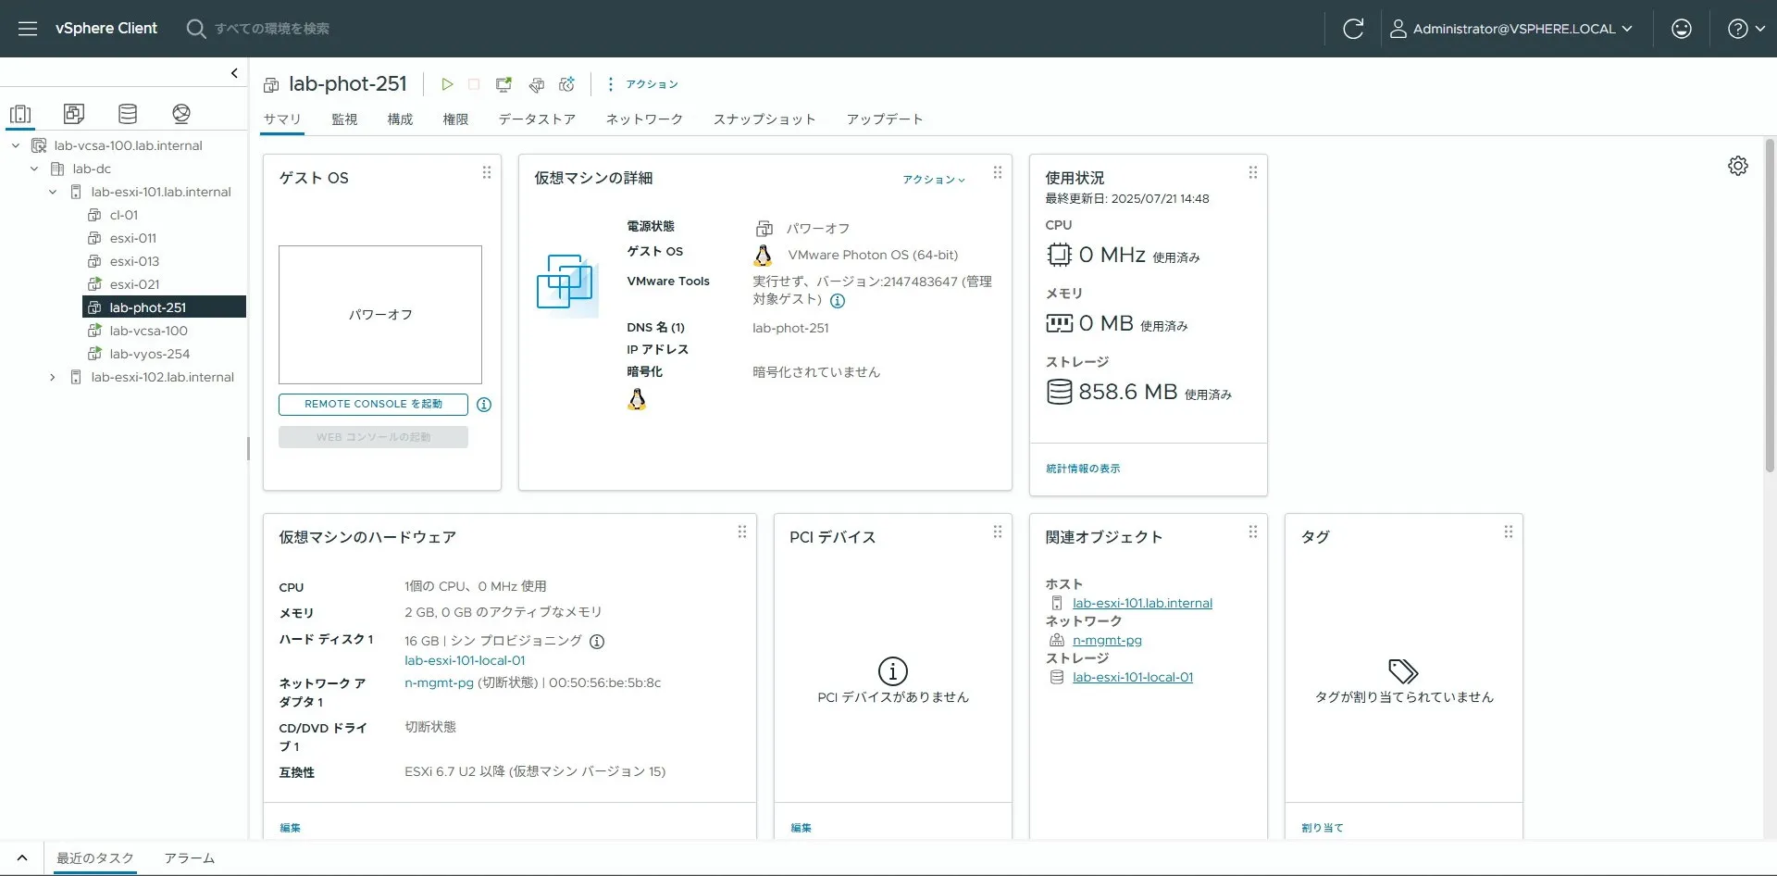Open the アップデート tab
1777x876 pixels.
click(x=885, y=119)
